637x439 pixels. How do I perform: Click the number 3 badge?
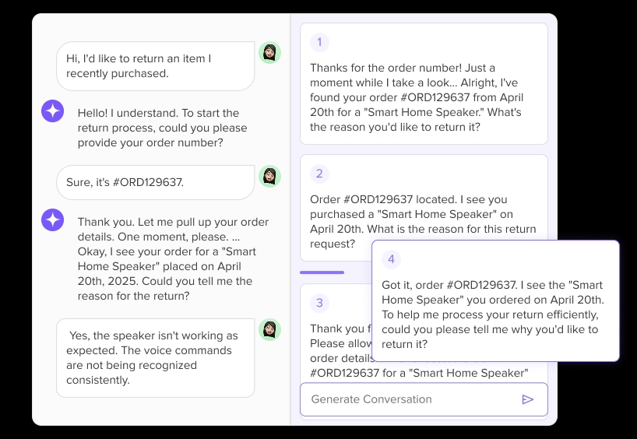(319, 303)
